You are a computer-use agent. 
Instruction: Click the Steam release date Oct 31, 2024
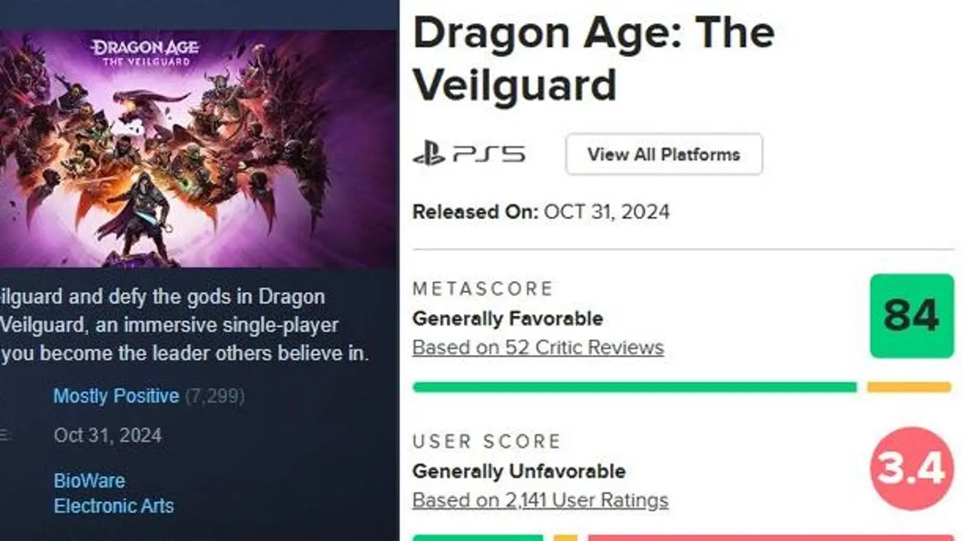108,435
